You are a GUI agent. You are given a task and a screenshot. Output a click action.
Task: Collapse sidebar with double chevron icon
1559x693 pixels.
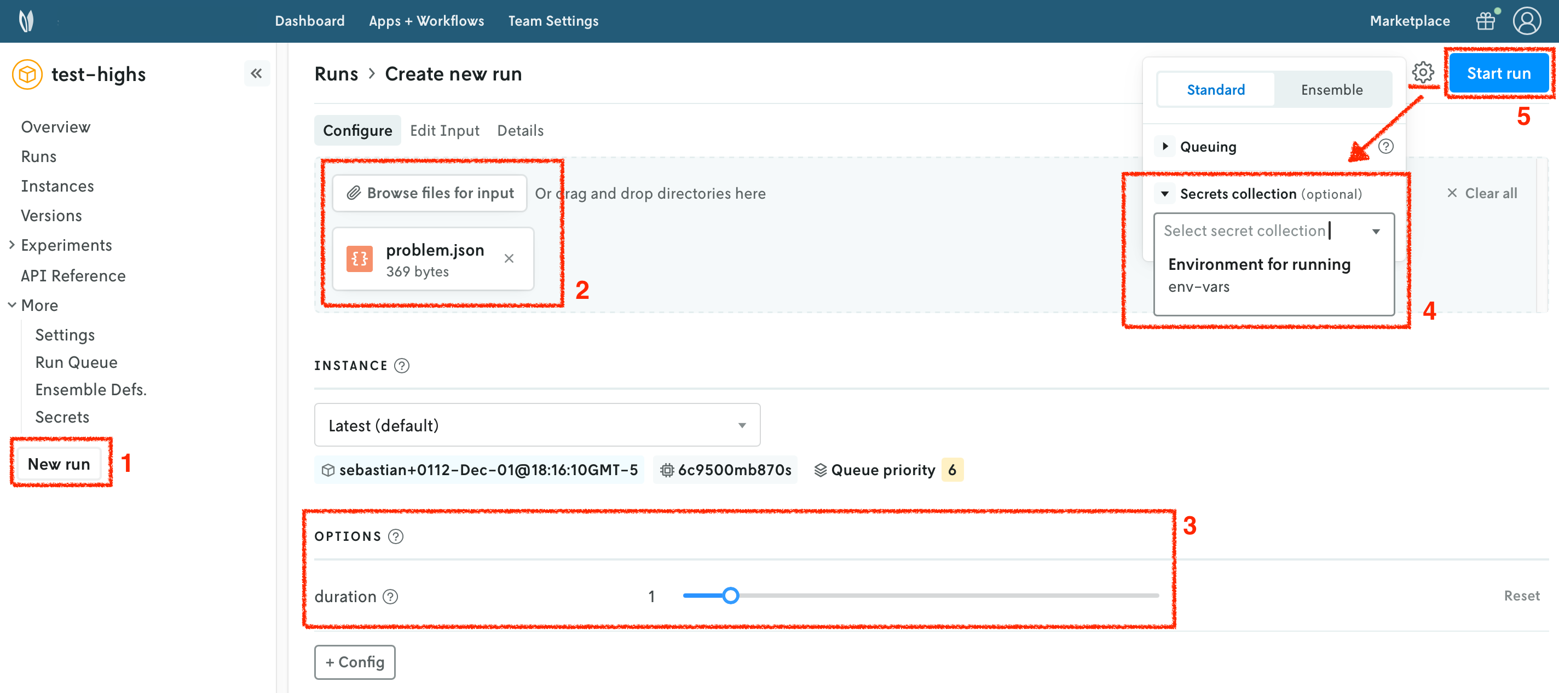[x=257, y=74]
